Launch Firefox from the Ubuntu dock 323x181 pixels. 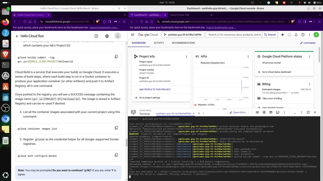(x=6, y=22)
